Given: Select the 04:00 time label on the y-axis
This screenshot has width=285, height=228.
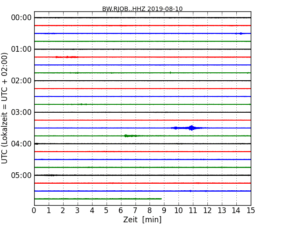Looking at the screenshot, I should pos(21,144).
